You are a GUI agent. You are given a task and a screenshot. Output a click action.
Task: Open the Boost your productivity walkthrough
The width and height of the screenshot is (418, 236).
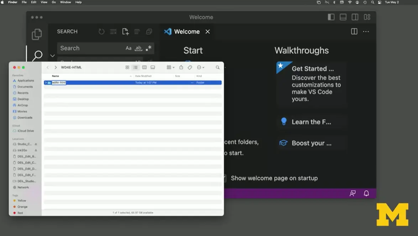point(312,143)
